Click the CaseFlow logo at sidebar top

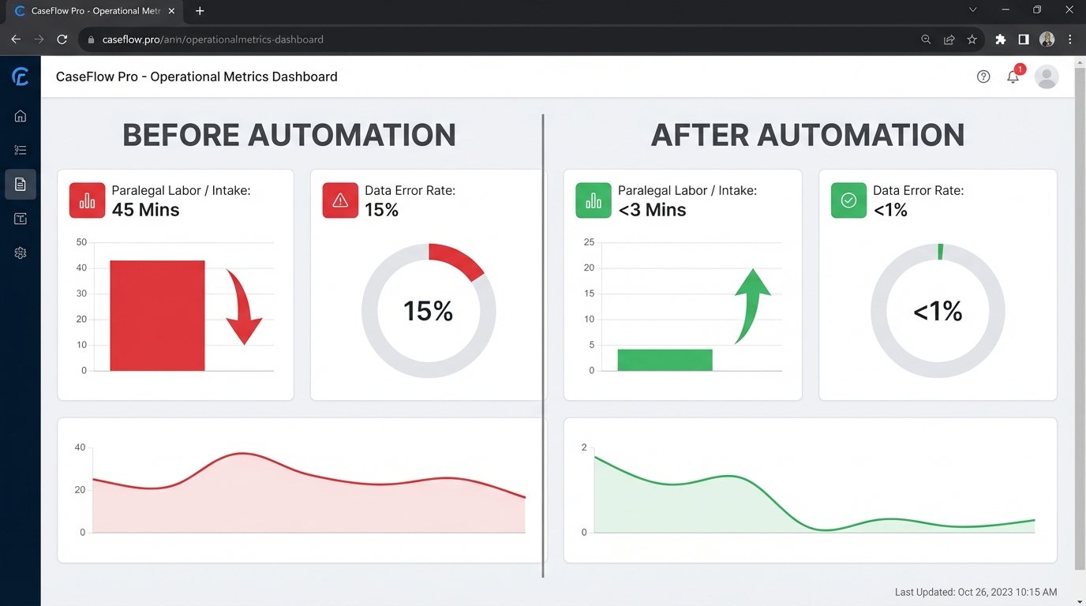point(20,76)
